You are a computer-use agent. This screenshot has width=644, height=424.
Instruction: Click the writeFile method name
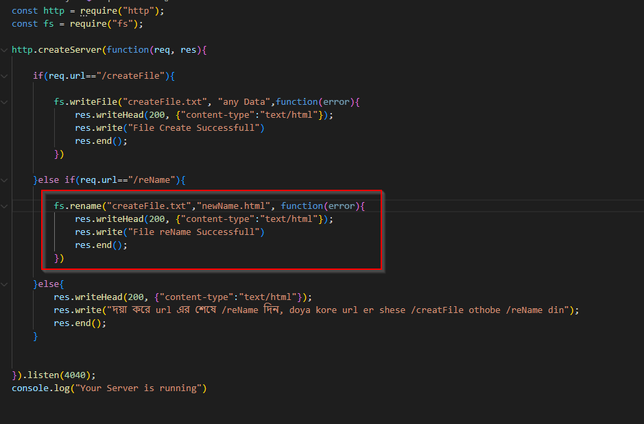coord(93,102)
